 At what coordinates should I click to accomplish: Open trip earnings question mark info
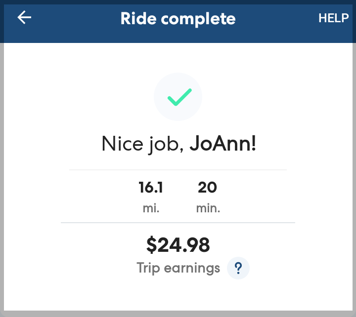[238, 268]
